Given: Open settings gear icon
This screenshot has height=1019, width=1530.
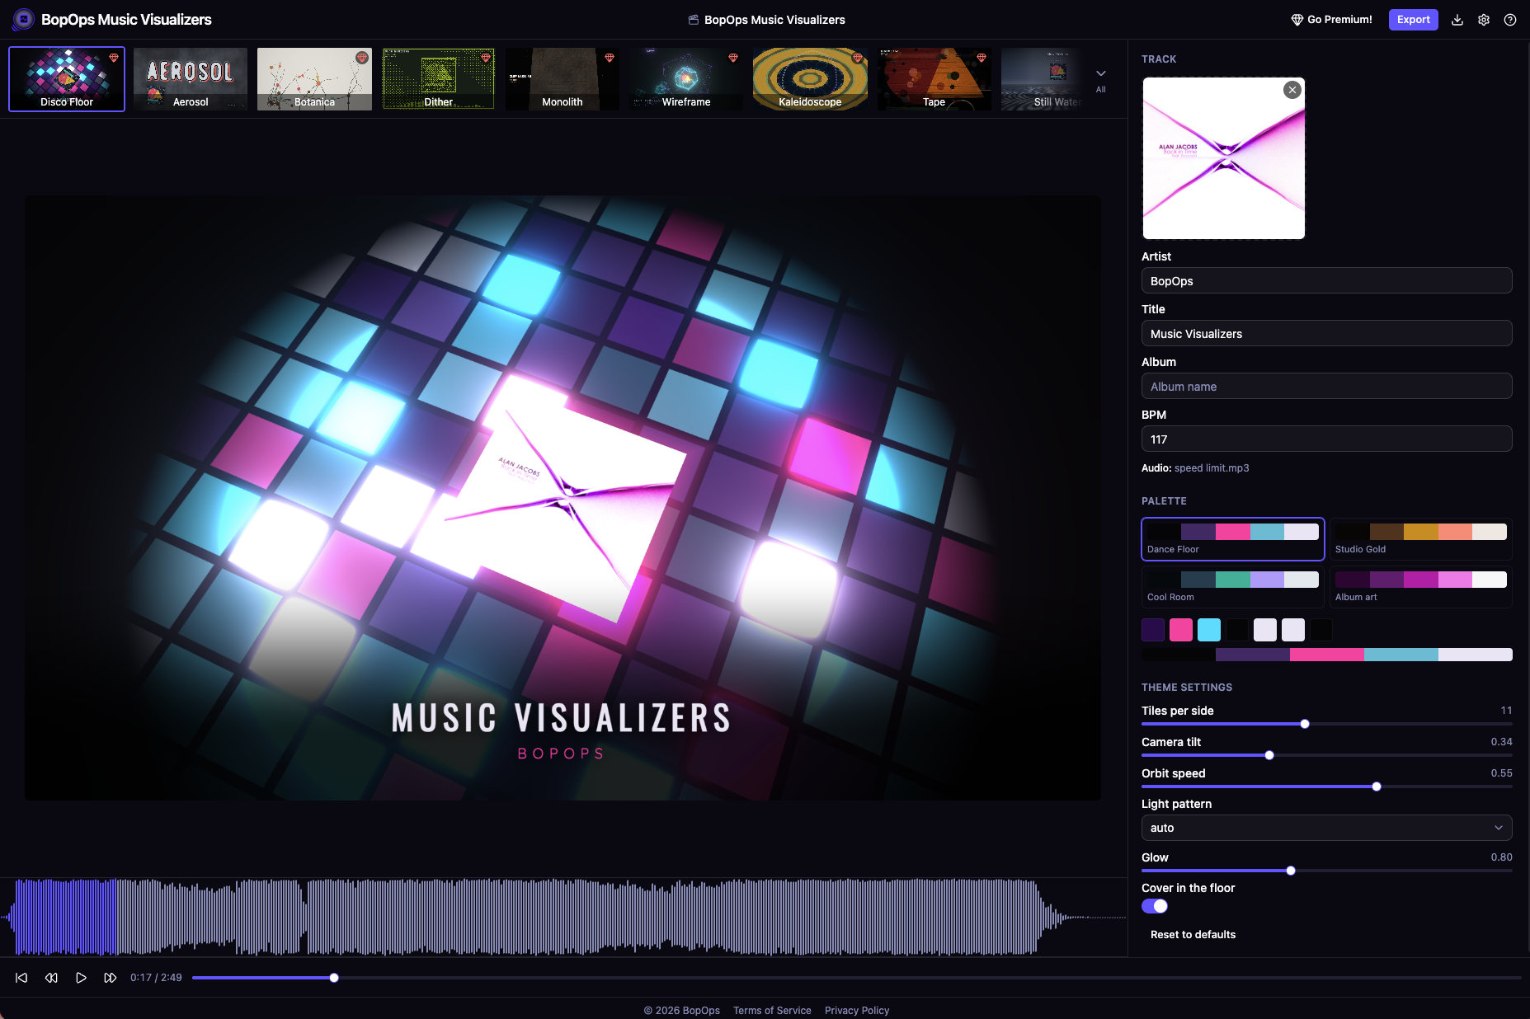Looking at the screenshot, I should (1484, 20).
